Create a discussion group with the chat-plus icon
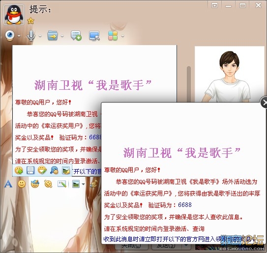This screenshot has height=253, width=267. coord(76,35)
